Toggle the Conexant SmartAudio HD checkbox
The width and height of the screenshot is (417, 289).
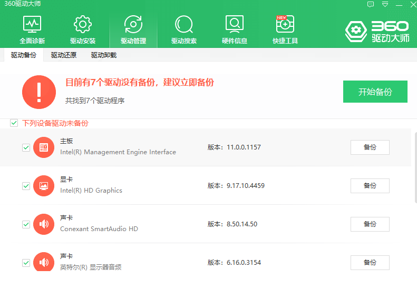point(26,224)
